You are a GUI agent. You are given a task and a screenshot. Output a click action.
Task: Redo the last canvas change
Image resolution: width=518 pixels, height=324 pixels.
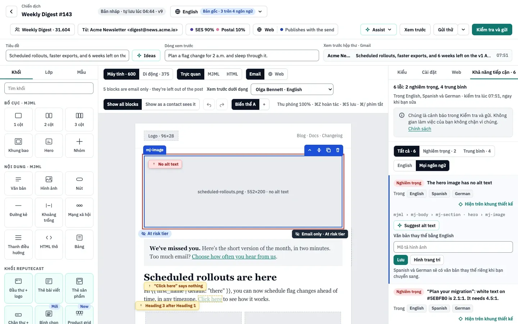click(x=222, y=105)
